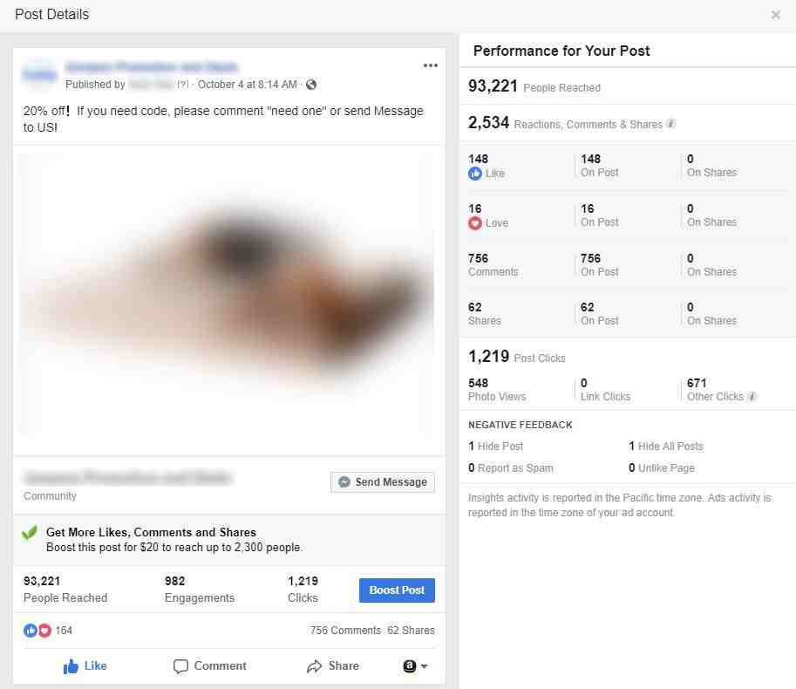Open the 62 Shares link

click(x=411, y=630)
